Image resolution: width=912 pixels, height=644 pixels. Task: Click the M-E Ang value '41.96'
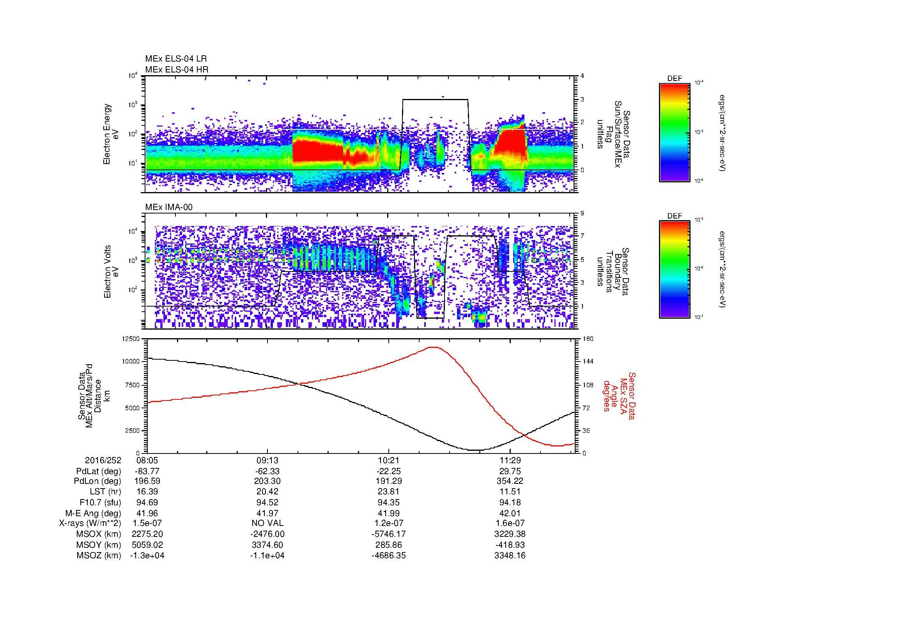147,513
